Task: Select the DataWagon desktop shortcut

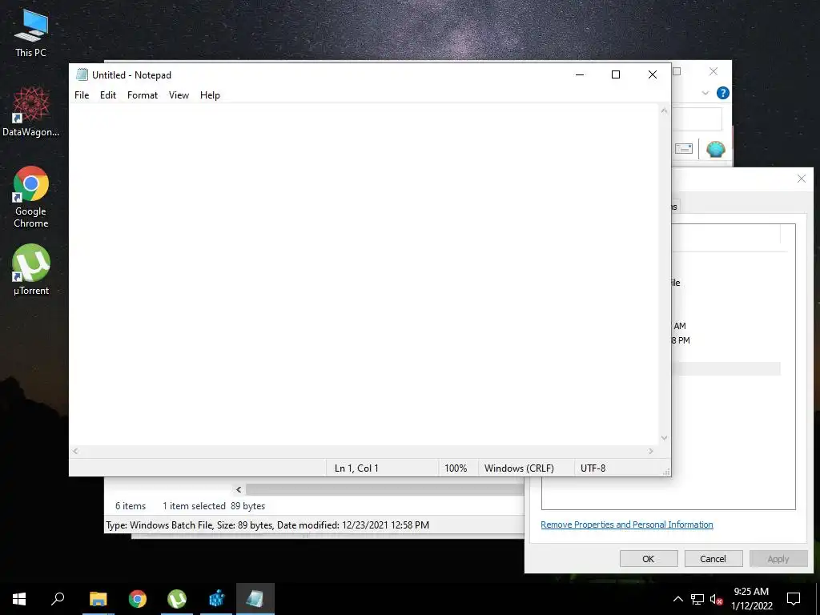Action: tap(31, 111)
